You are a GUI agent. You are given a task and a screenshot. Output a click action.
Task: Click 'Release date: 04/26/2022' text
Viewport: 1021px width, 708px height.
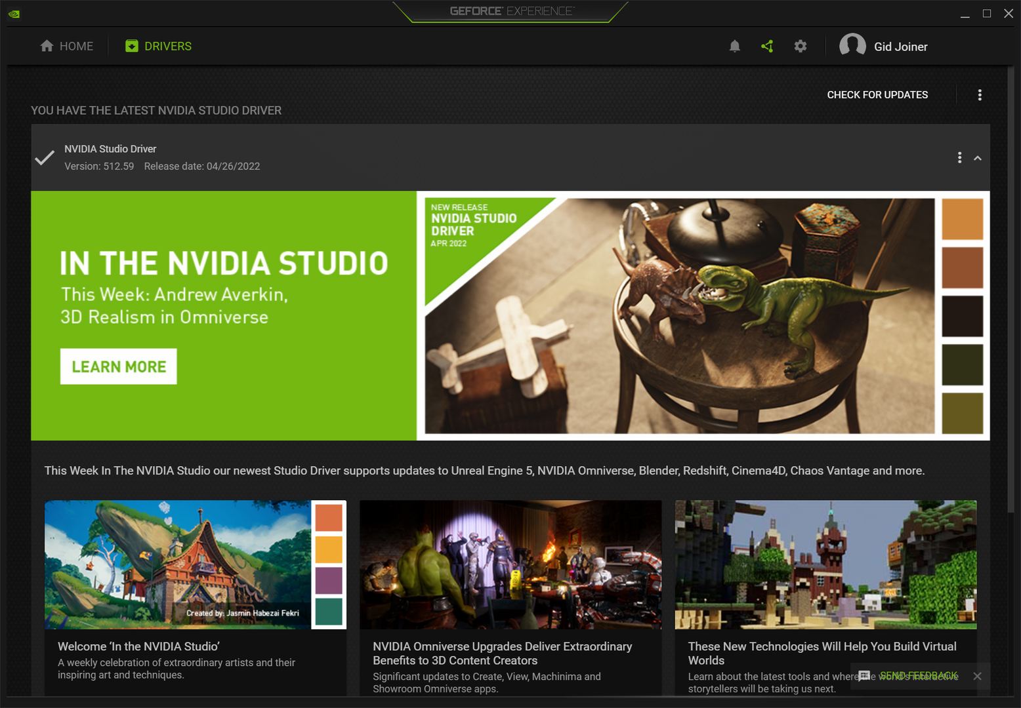click(202, 167)
